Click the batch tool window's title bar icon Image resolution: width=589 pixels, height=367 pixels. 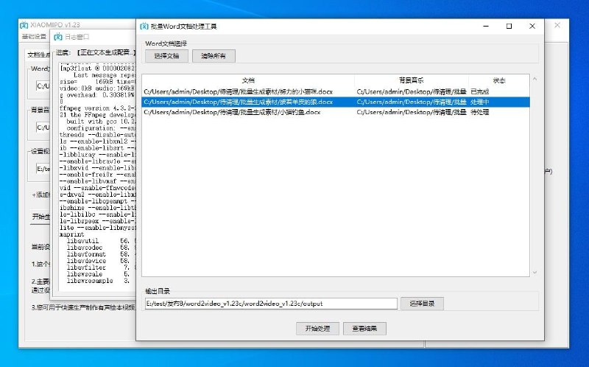tap(144, 26)
